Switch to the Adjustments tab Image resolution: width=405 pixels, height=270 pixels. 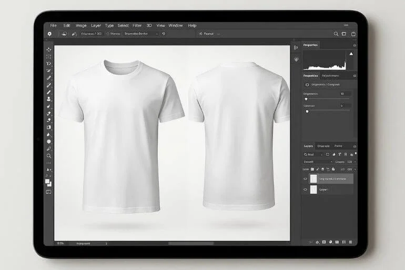click(x=330, y=76)
